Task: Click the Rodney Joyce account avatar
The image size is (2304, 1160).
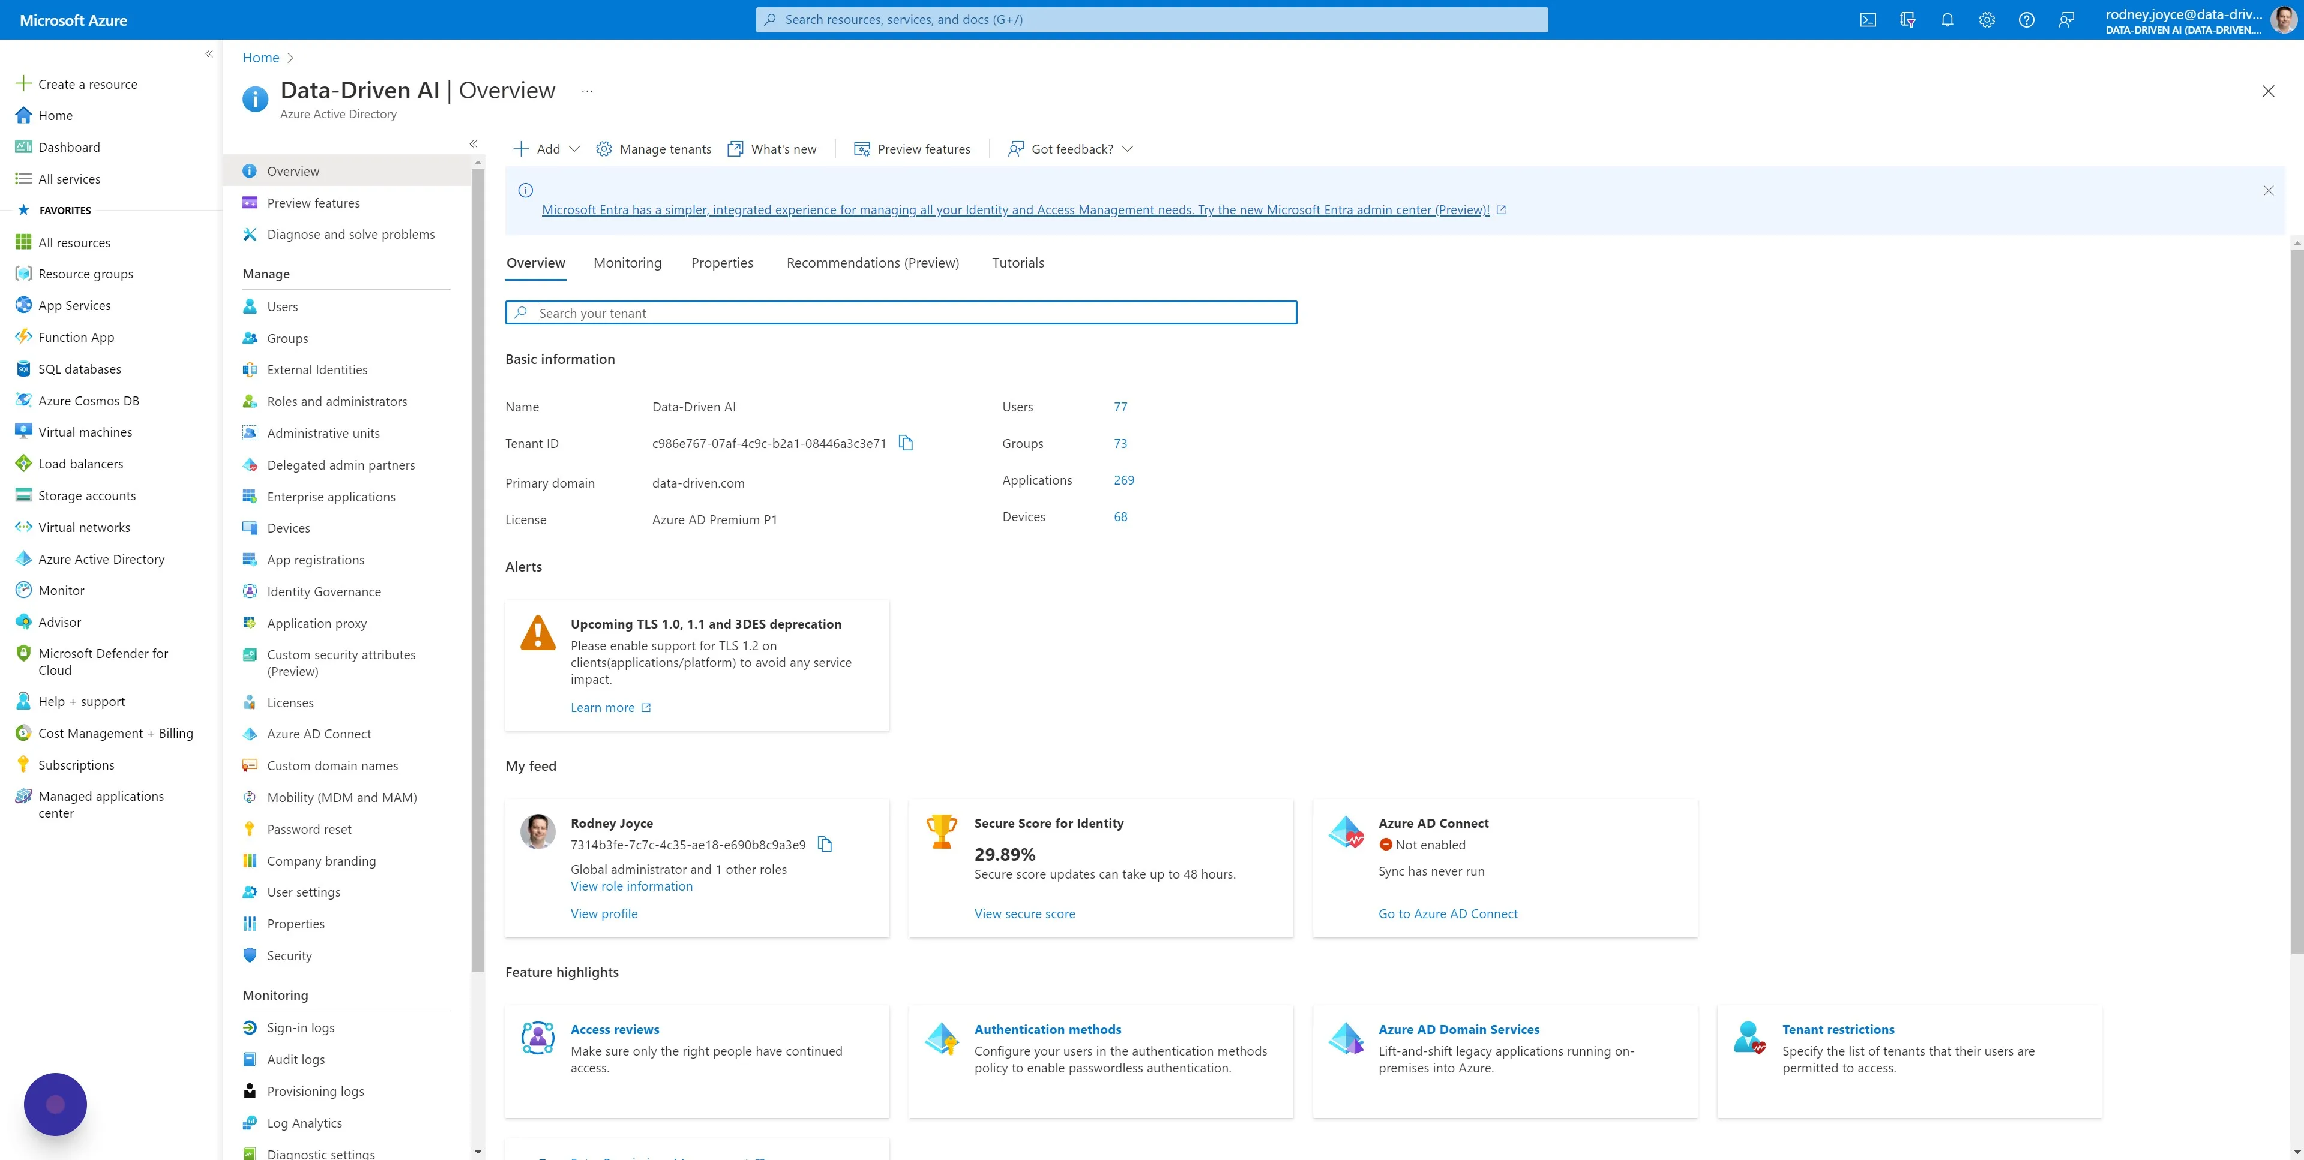Action: coord(2284,20)
